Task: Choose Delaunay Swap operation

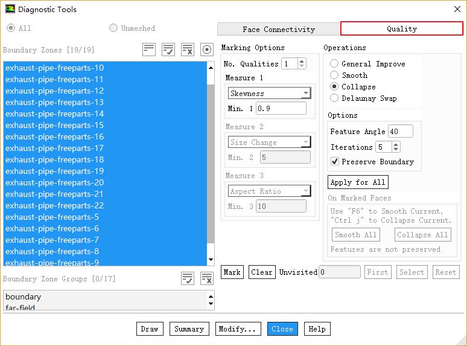Action: (x=334, y=98)
